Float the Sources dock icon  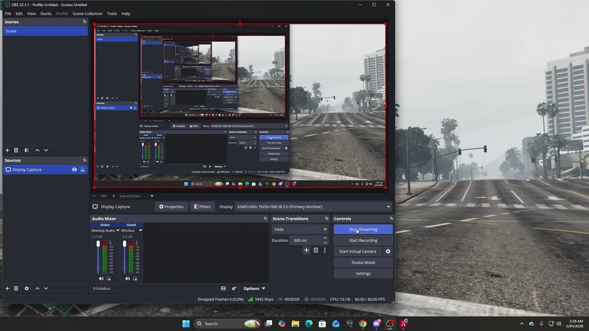(84, 160)
